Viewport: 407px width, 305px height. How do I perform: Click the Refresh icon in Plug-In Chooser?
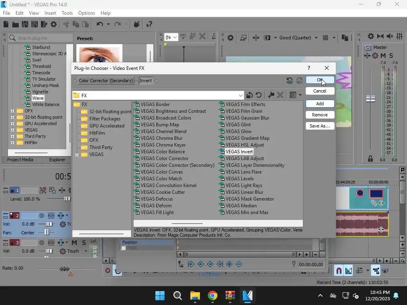click(x=258, y=95)
